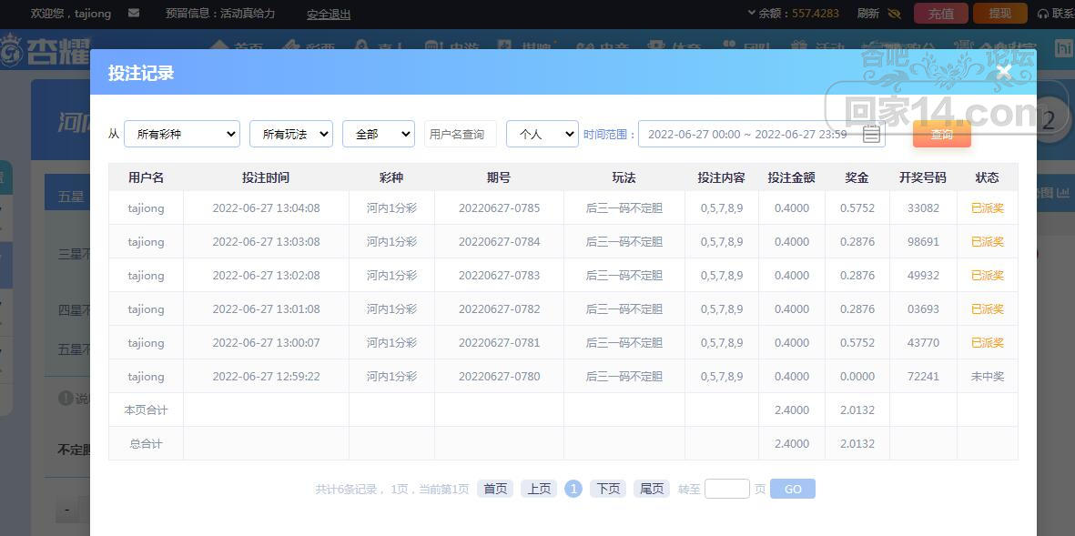Open the 个人 scope dropdown
Screen dimensions: 1075x536
pyautogui.click(x=542, y=134)
